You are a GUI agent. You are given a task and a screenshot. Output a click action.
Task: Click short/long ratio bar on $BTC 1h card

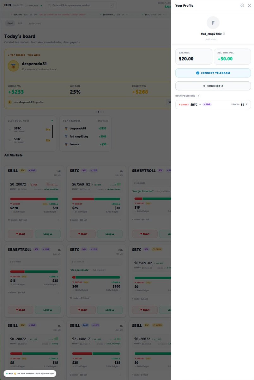coord(96,199)
